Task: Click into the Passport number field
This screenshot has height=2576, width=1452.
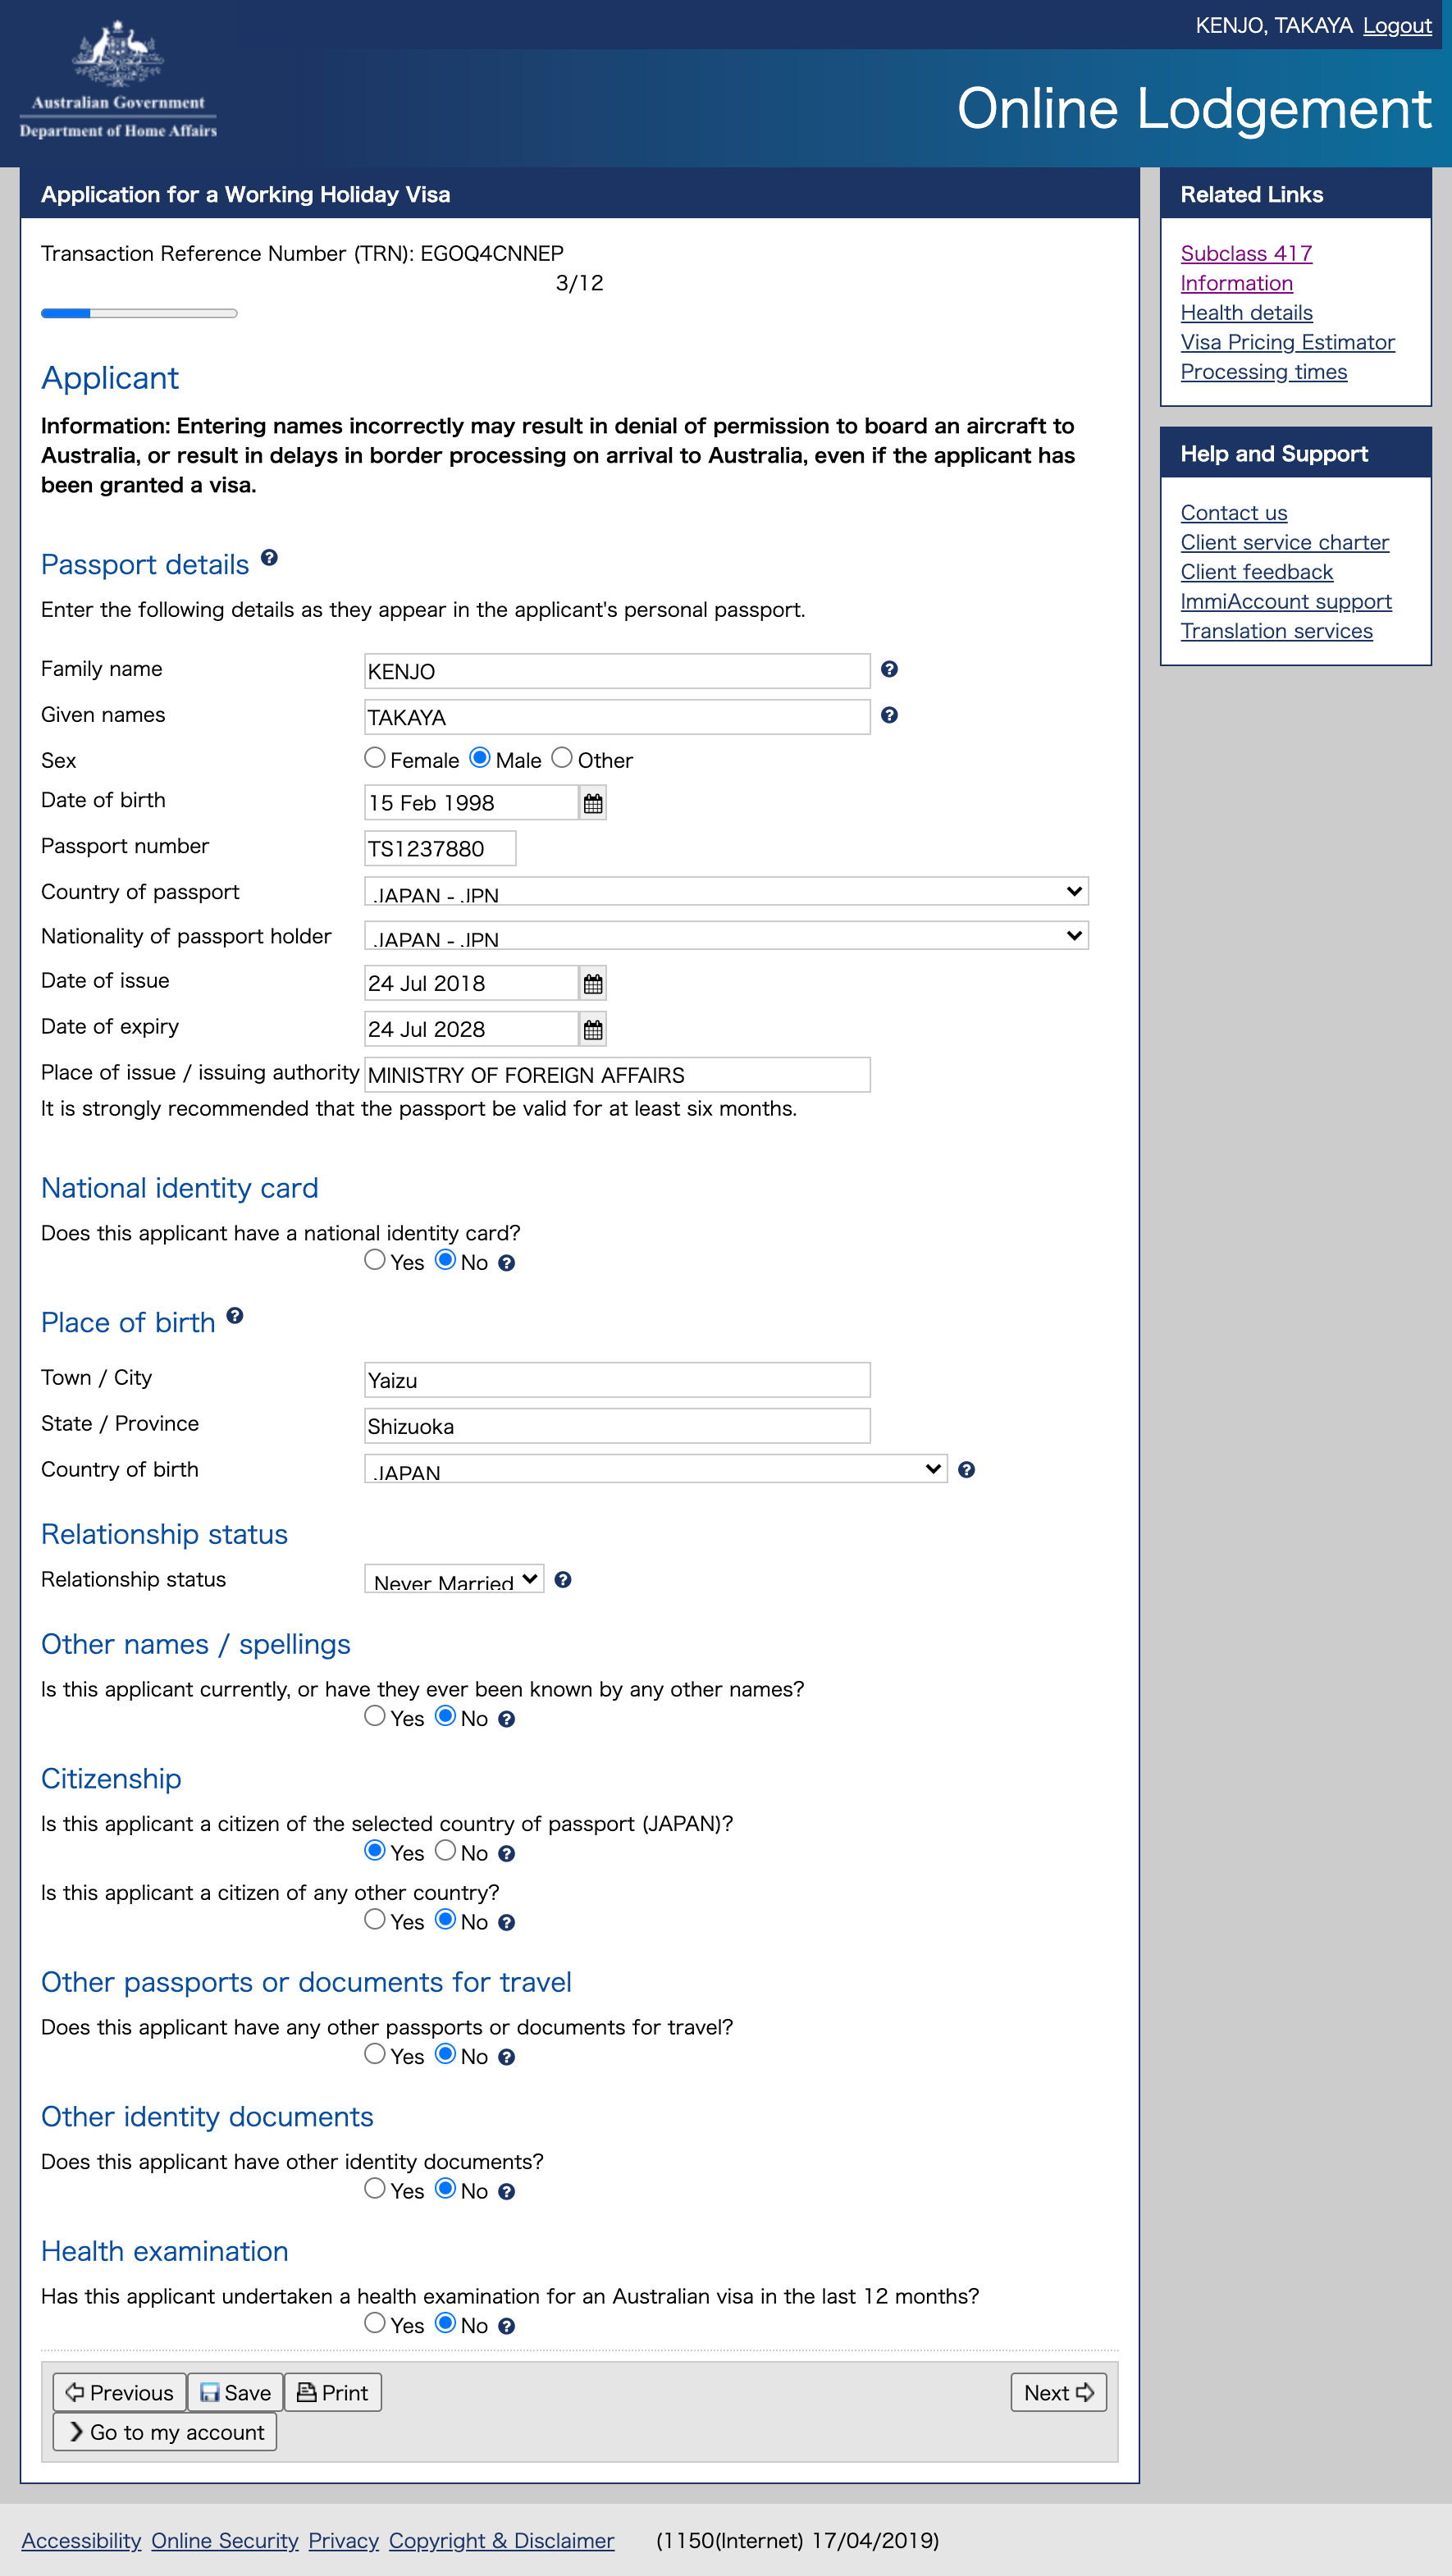Action: coord(440,849)
